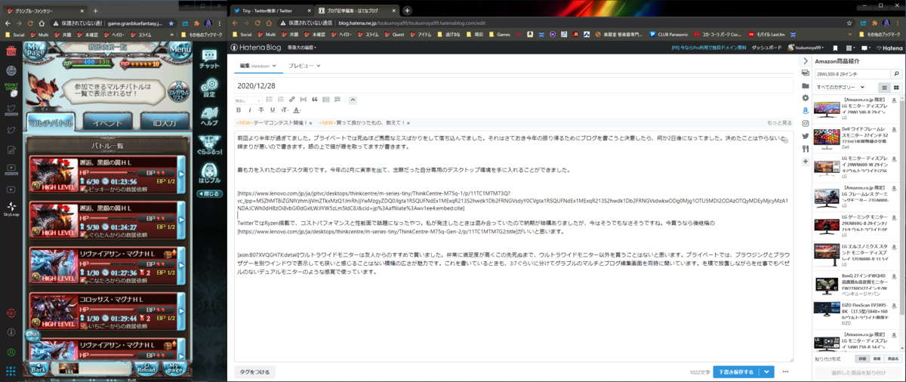Image resolution: width=906 pixels, height=382 pixels.
Task: Select the Amazon icon in the Hatena sidebar
Action: tap(806, 111)
